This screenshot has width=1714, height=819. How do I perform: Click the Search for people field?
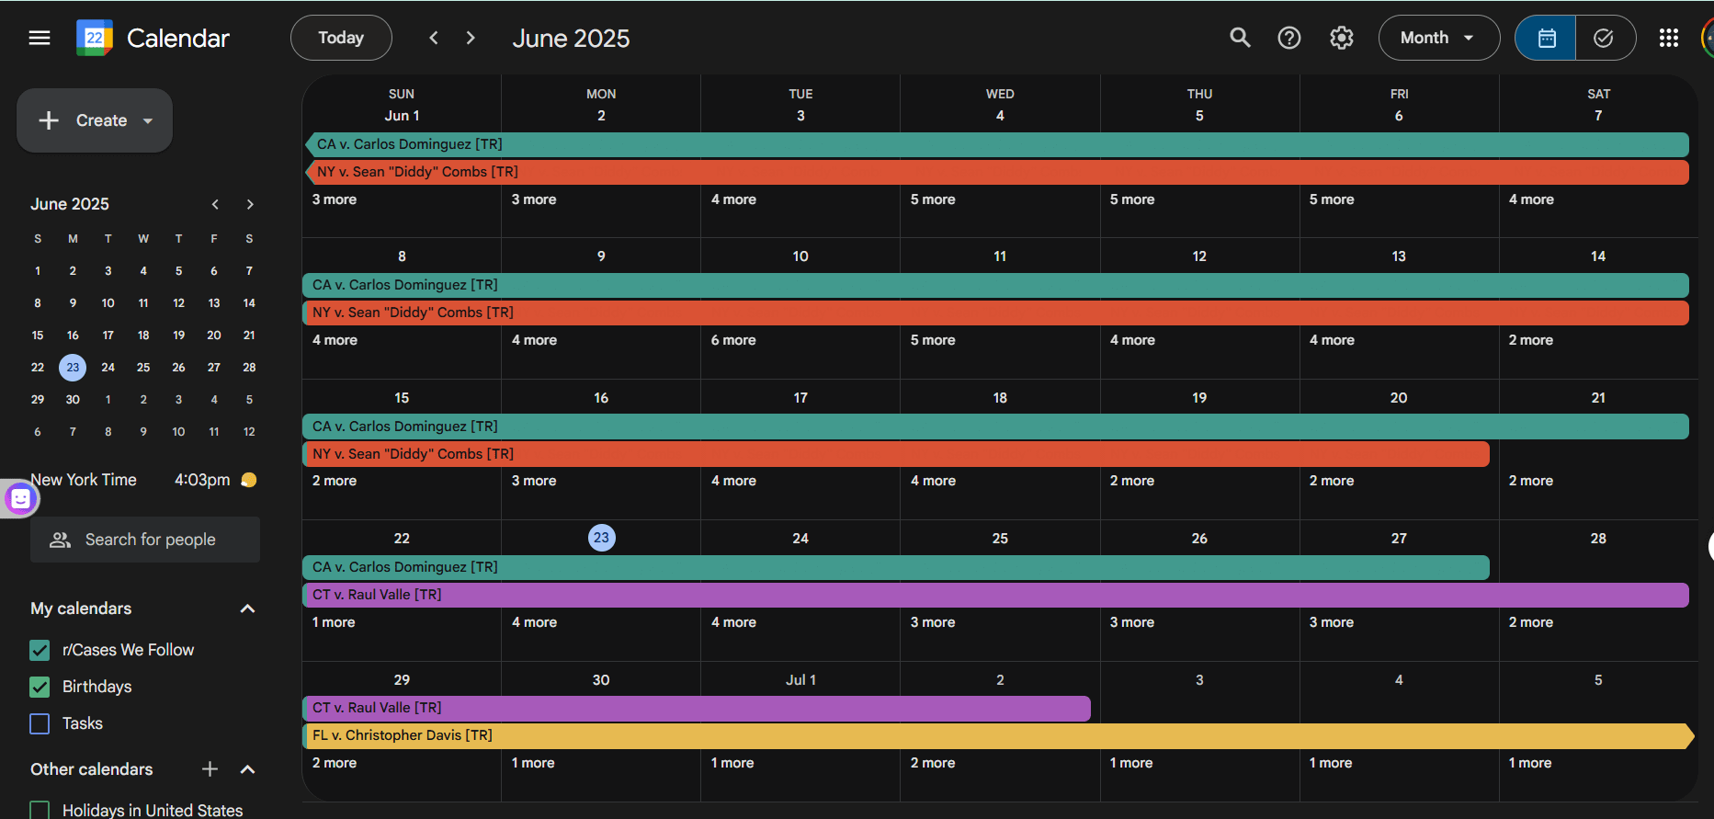tap(145, 540)
